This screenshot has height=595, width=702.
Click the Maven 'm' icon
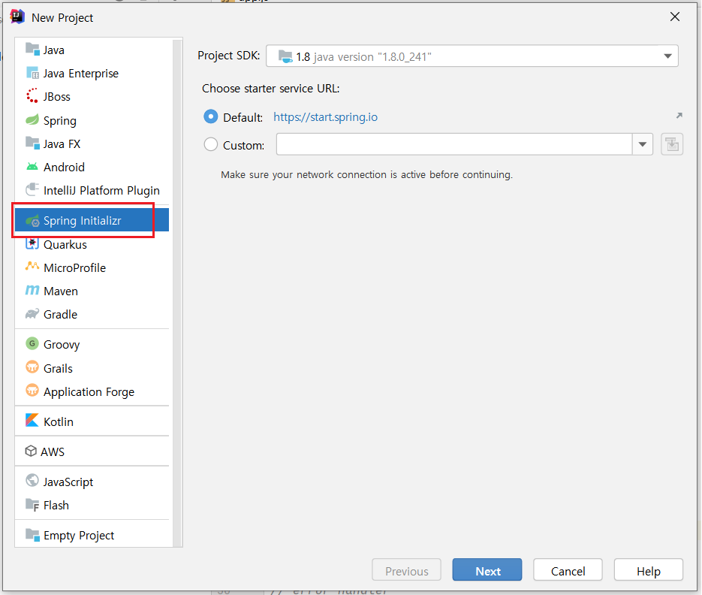point(32,290)
